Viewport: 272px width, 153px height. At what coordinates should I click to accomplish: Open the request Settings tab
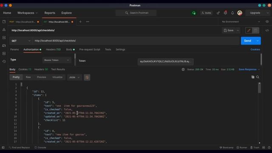(120, 49)
